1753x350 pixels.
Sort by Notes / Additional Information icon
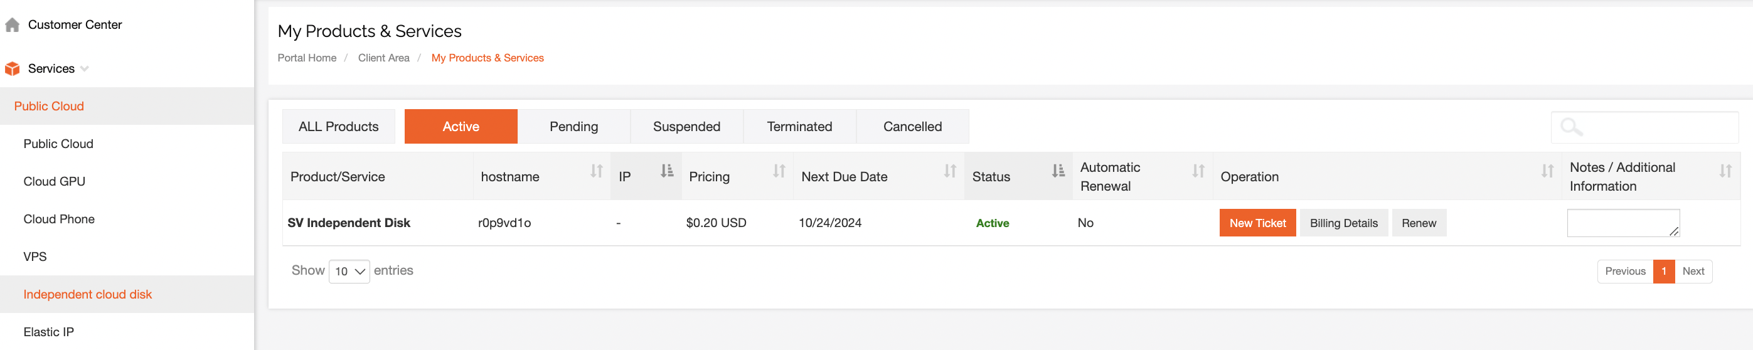click(x=1725, y=171)
